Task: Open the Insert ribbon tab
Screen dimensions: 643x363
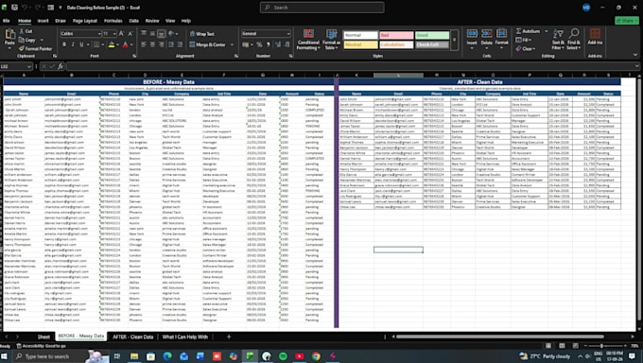Action: [x=43, y=21]
